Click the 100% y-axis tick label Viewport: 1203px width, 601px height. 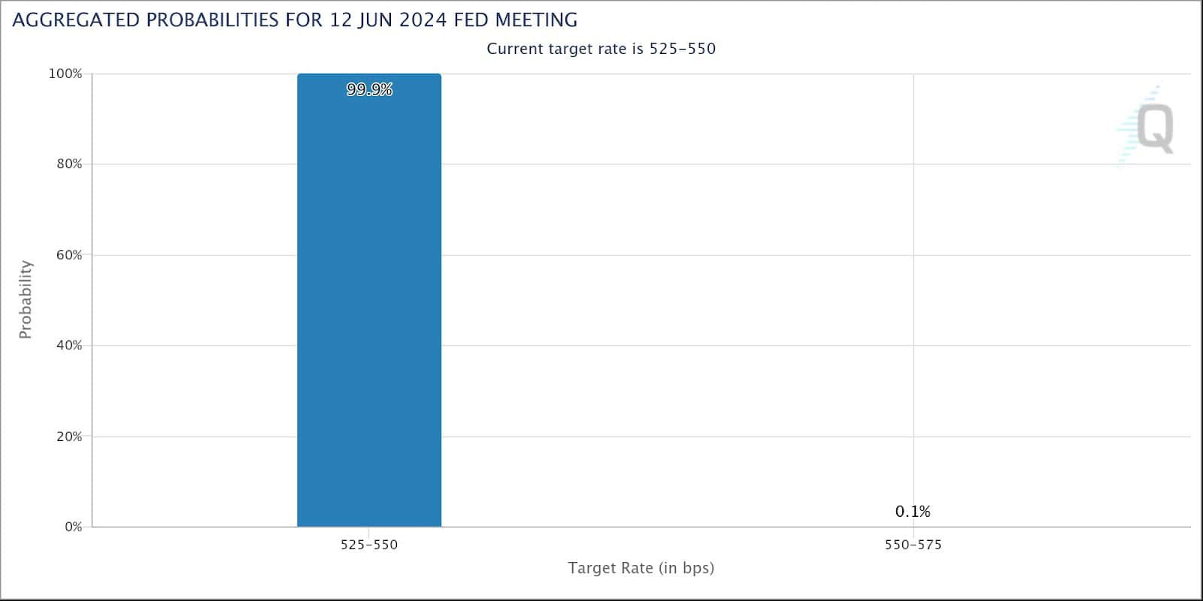click(x=65, y=74)
